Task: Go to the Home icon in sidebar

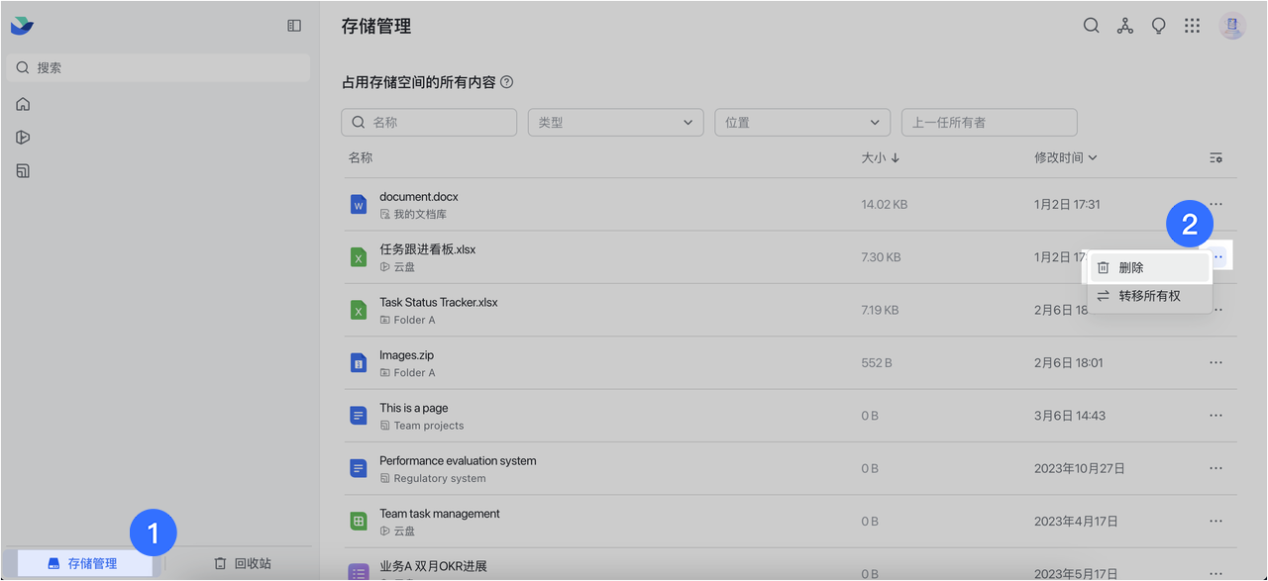Action: (x=23, y=104)
